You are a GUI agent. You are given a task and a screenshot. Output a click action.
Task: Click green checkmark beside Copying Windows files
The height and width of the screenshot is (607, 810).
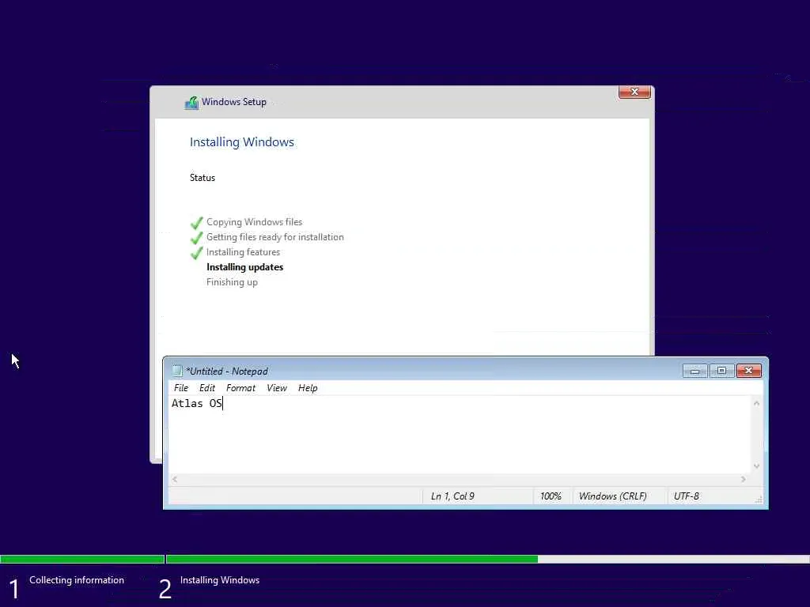click(196, 223)
